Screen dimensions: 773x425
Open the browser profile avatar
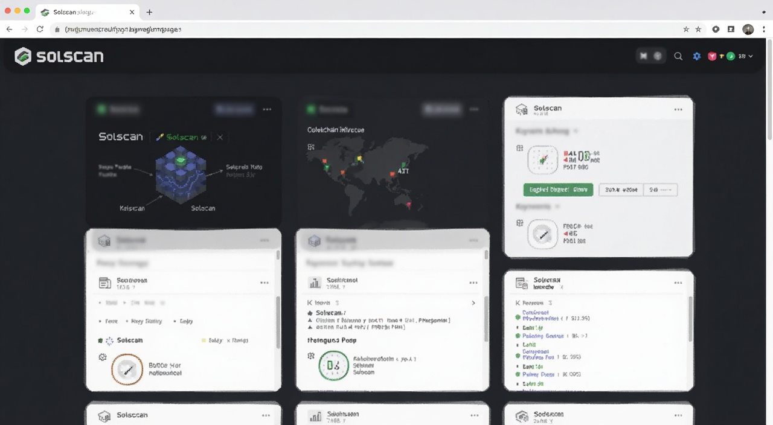pos(748,29)
